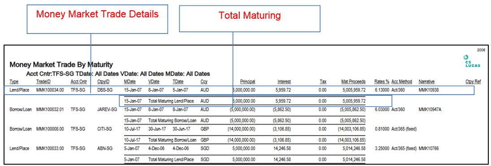Select the Money Market Trade Details callout box
The image size is (491, 166).
[x=97, y=19]
